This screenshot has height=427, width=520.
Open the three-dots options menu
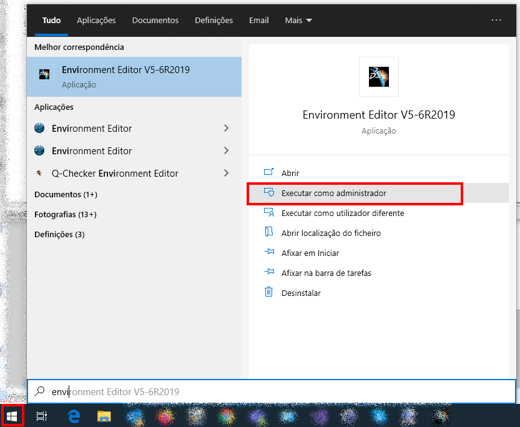coord(496,20)
